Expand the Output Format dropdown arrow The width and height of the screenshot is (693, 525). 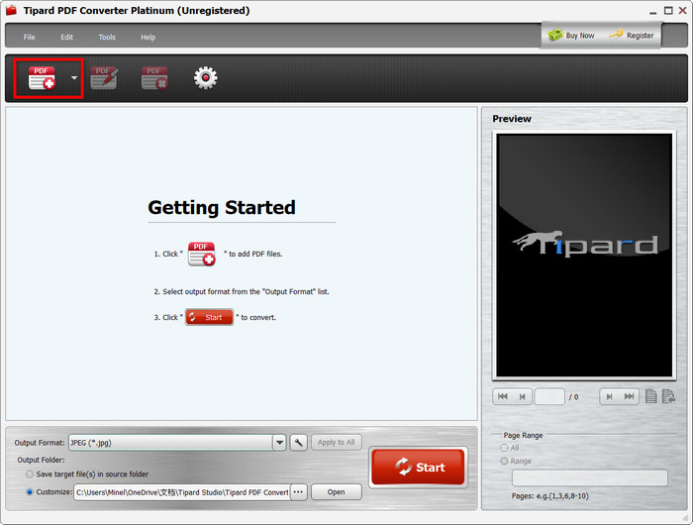(279, 443)
